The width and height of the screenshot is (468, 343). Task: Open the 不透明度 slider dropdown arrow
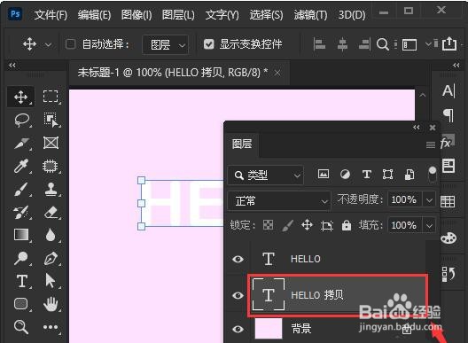tap(429, 199)
